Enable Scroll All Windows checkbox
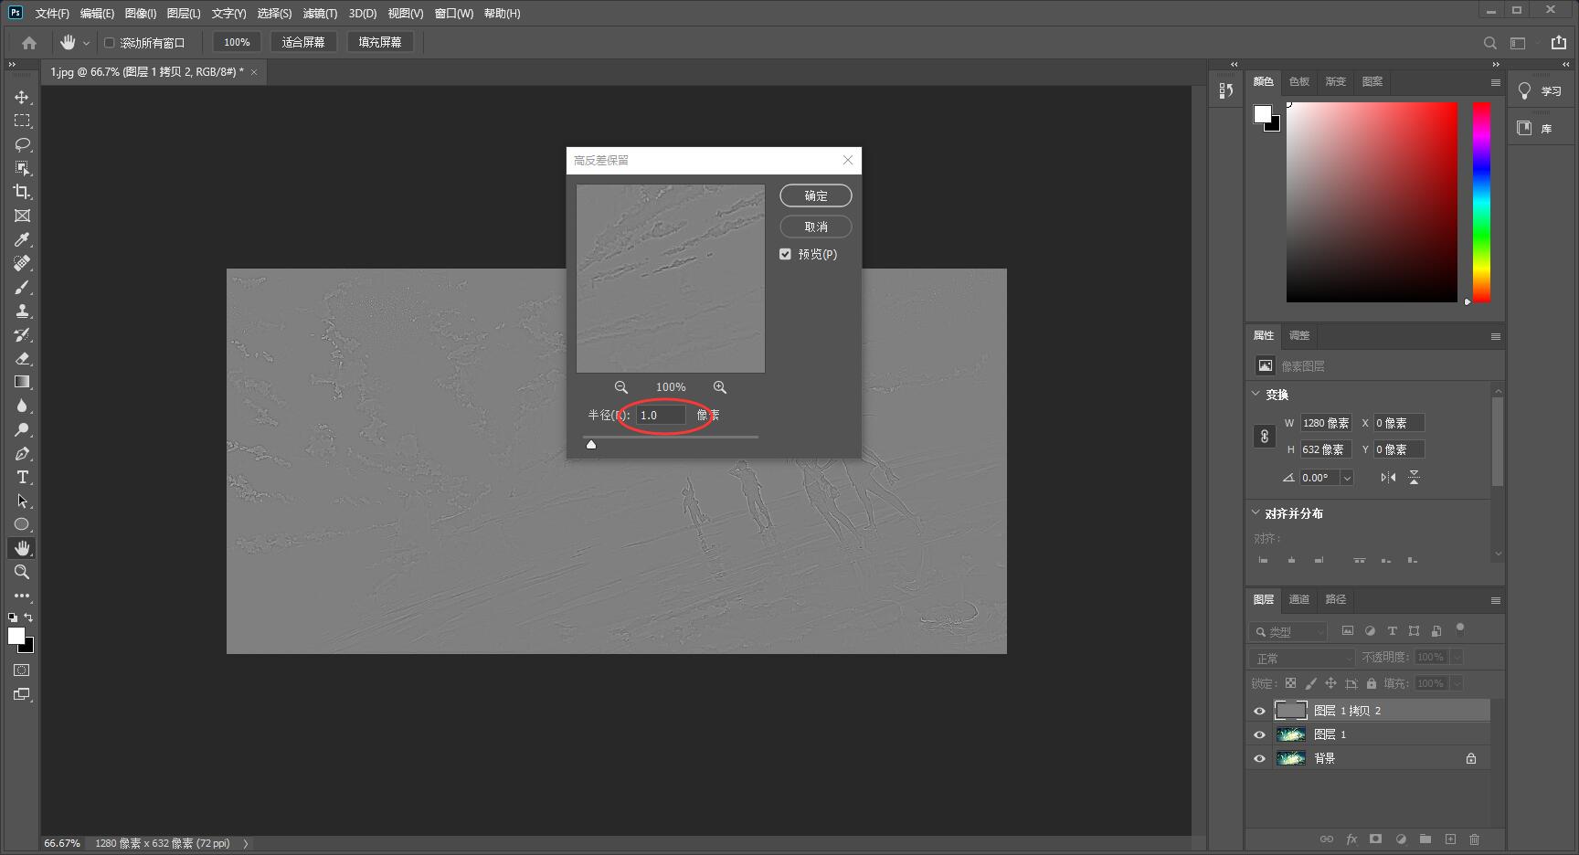The width and height of the screenshot is (1579, 855). [x=109, y=43]
